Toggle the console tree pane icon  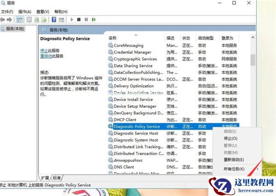(x=19, y=19)
